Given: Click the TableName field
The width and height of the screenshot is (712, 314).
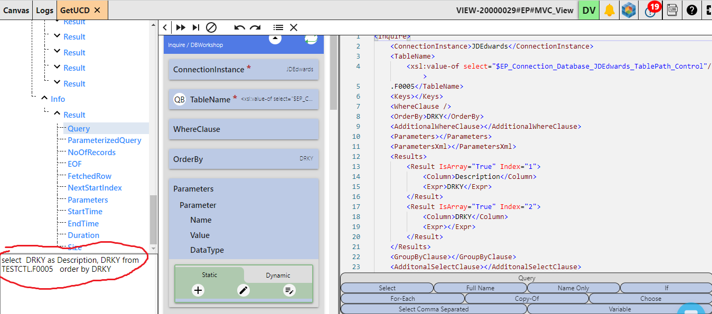Looking at the screenshot, I should (x=243, y=99).
